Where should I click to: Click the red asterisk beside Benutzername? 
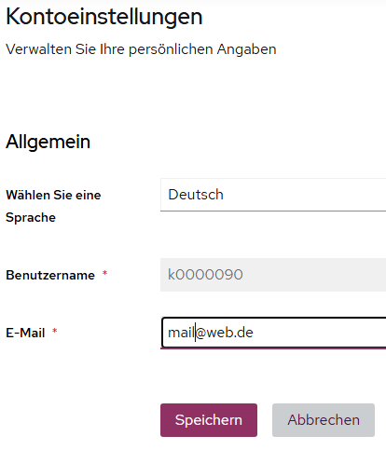coord(104,273)
